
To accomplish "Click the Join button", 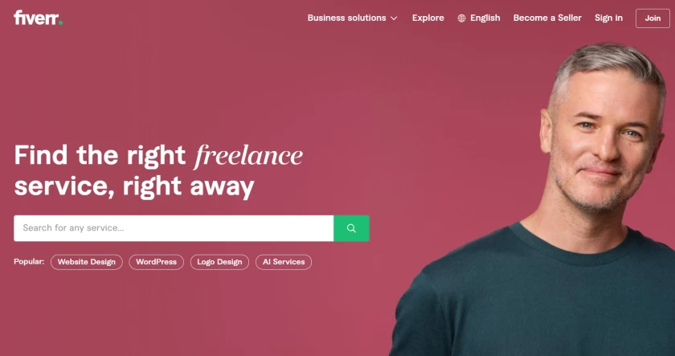I will 652,18.
